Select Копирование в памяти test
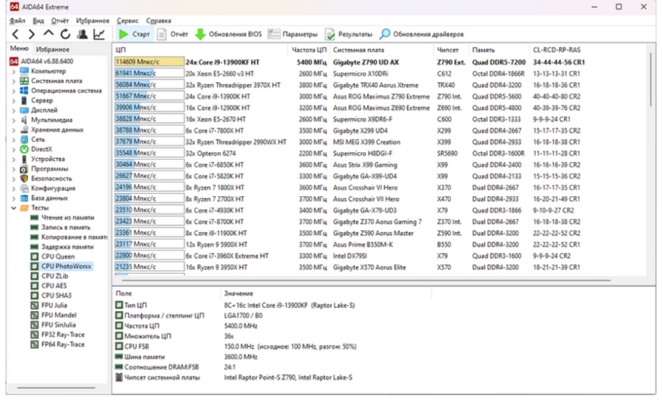 [x=69, y=237]
